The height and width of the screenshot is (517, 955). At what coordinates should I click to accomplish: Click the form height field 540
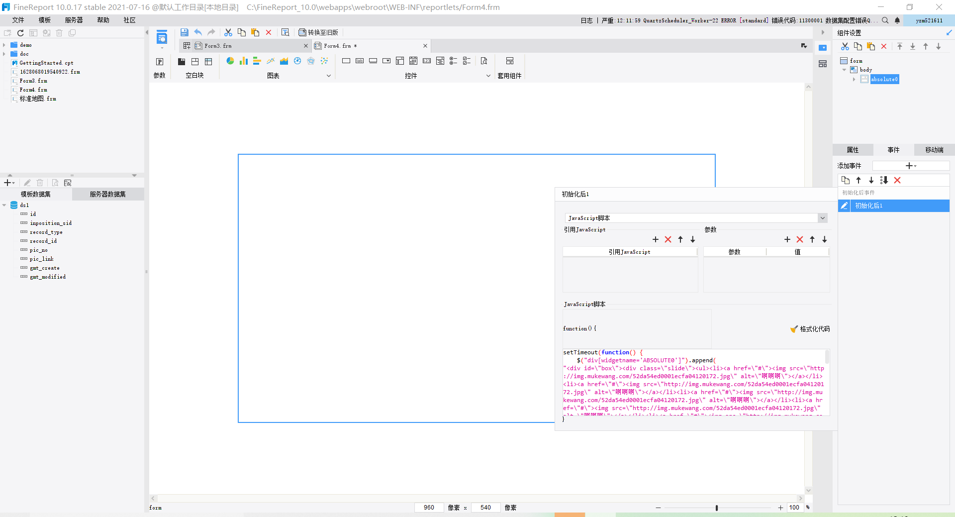point(485,508)
